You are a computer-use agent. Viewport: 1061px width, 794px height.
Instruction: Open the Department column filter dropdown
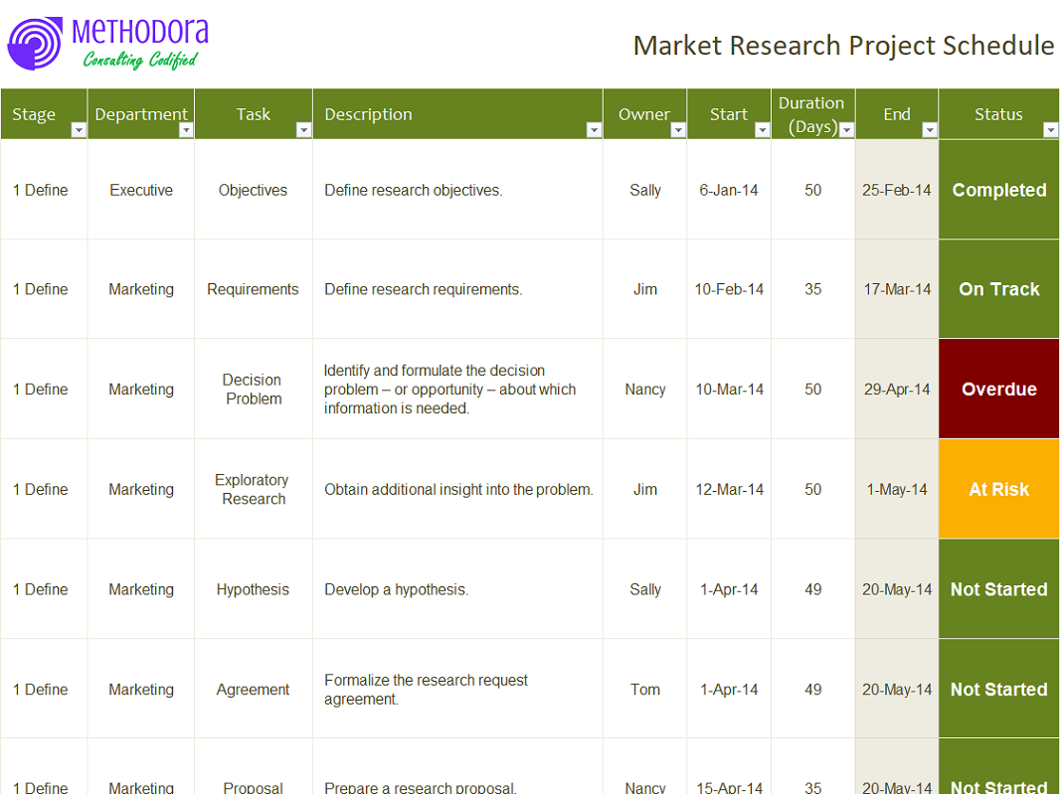[185, 130]
